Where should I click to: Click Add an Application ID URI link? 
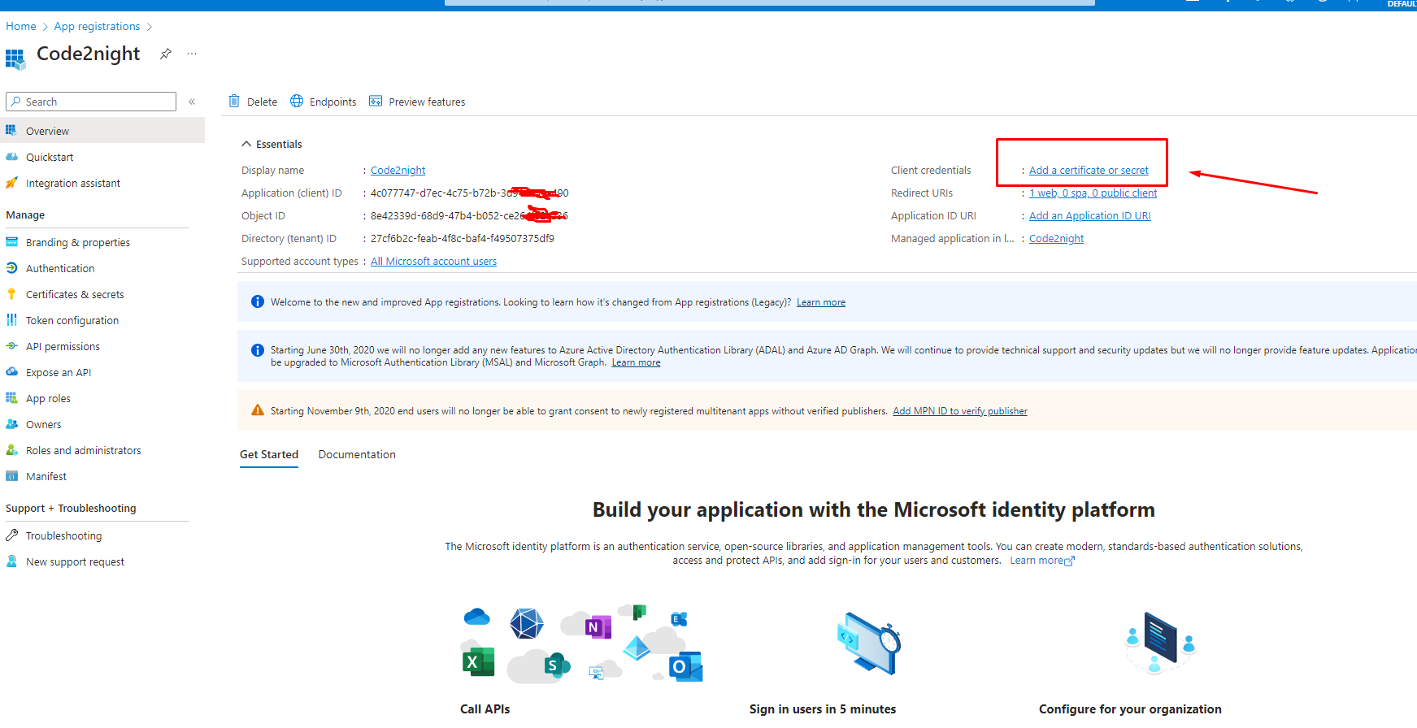tap(1089, 215)
